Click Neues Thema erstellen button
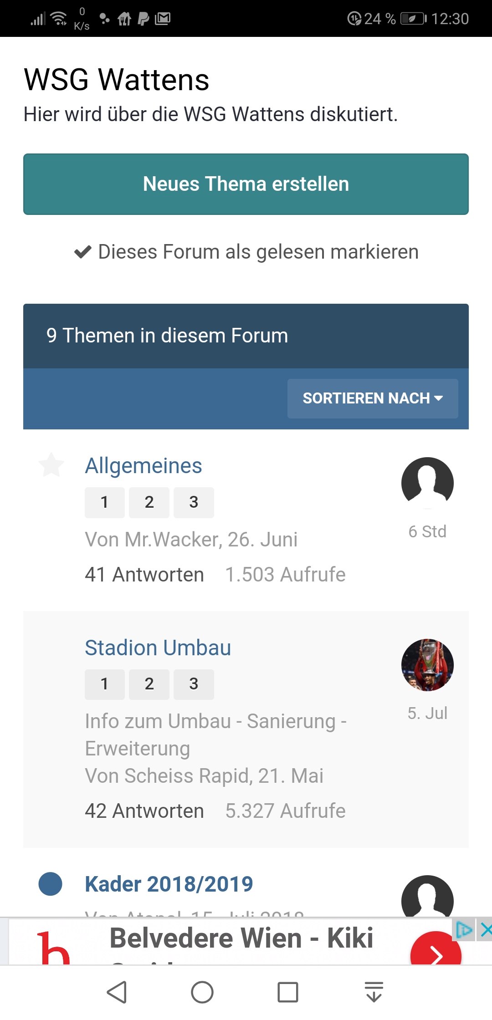 [246, 184]
